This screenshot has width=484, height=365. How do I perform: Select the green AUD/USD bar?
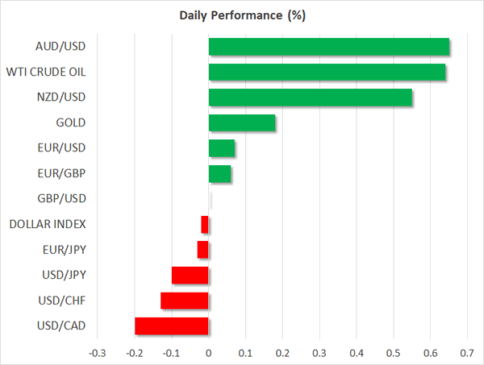tap(329, 47)
